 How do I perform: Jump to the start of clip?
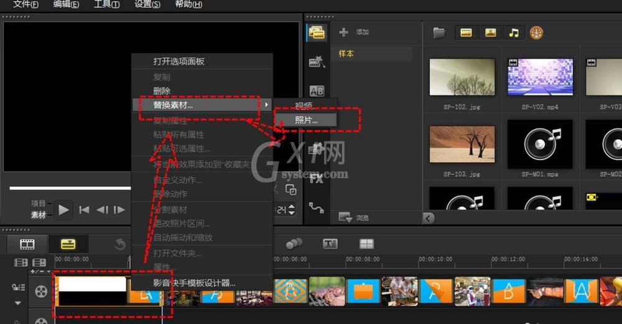click(84, 210)
